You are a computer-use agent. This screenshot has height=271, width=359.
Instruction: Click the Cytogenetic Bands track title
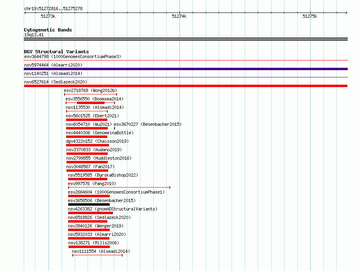click(48, 30)
